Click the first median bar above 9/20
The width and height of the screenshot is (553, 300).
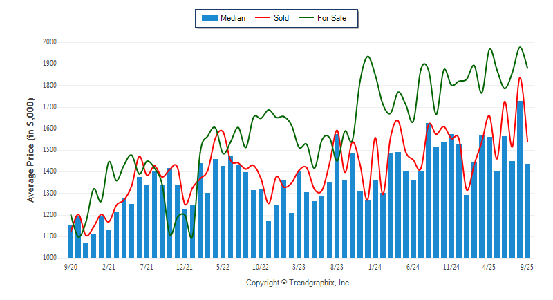click(x=71, y=242)
